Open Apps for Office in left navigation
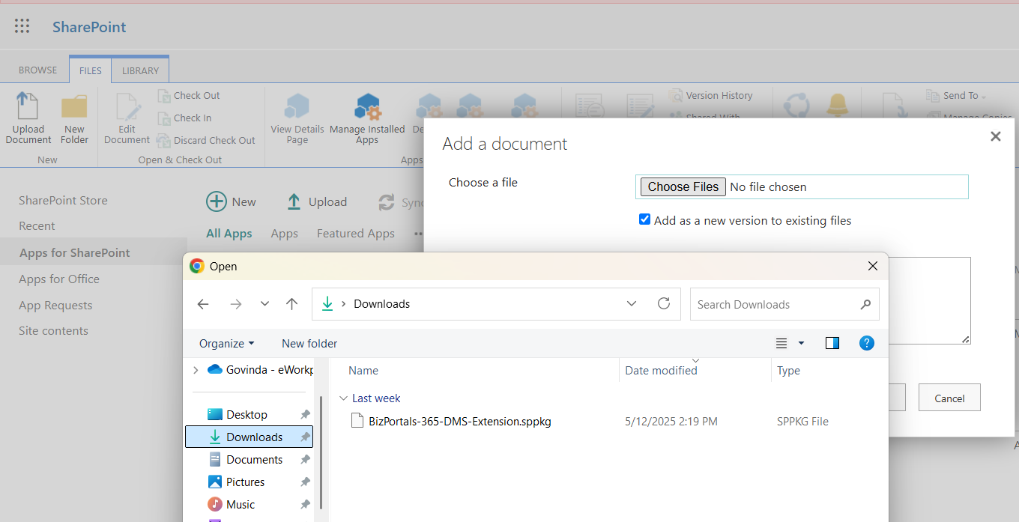 pos(59,279)
